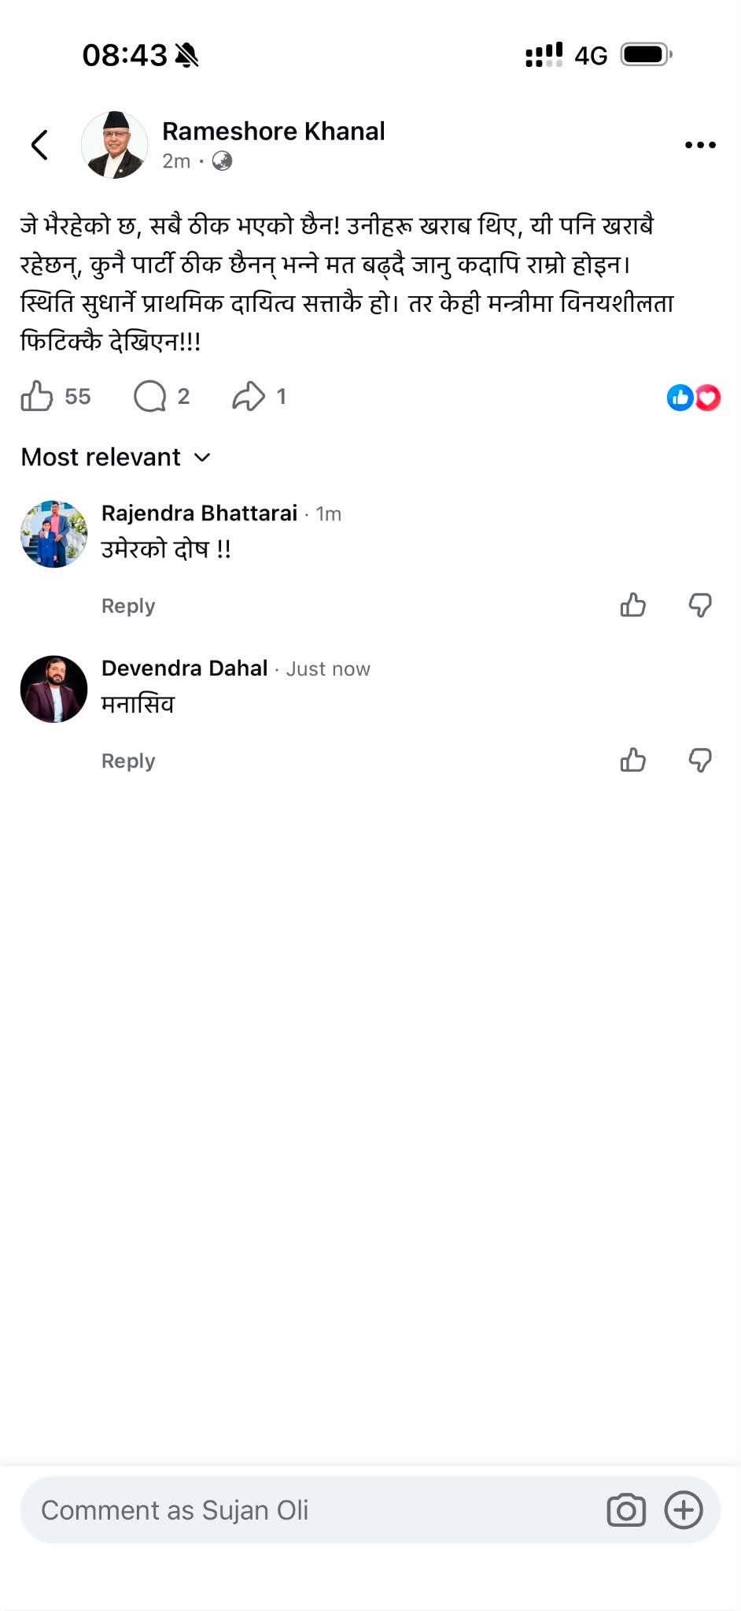Image resolution: width=741 pixels, height=1611 pixels.
Task: Like the post with thumbs-up icon
Action: point(37,396)
